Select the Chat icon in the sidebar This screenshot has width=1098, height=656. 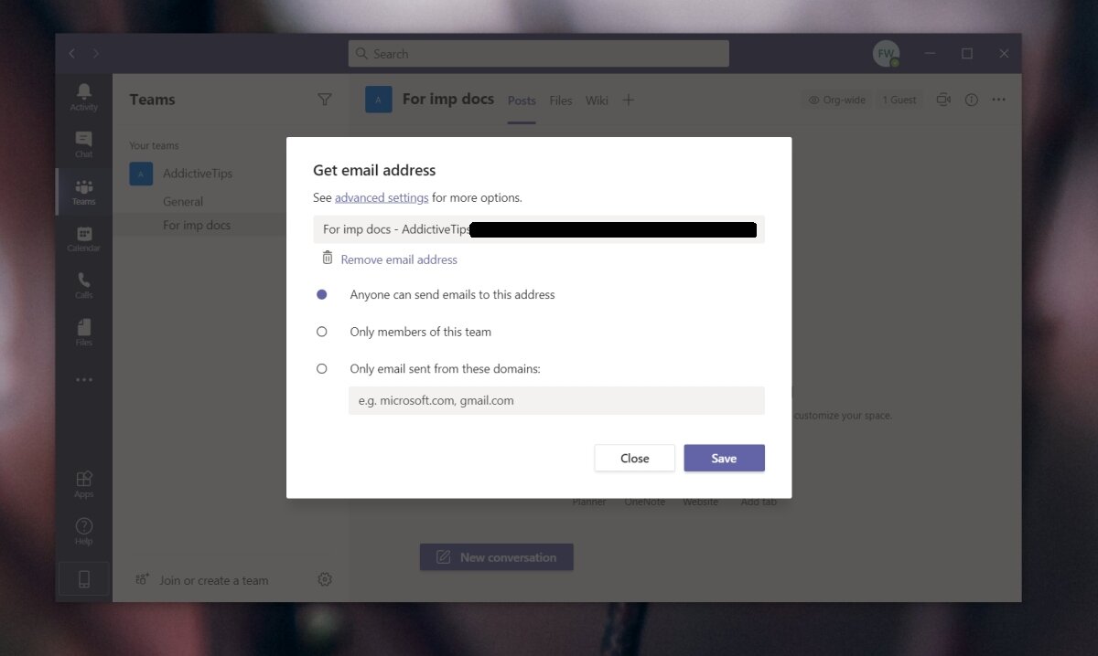[83, 139]
